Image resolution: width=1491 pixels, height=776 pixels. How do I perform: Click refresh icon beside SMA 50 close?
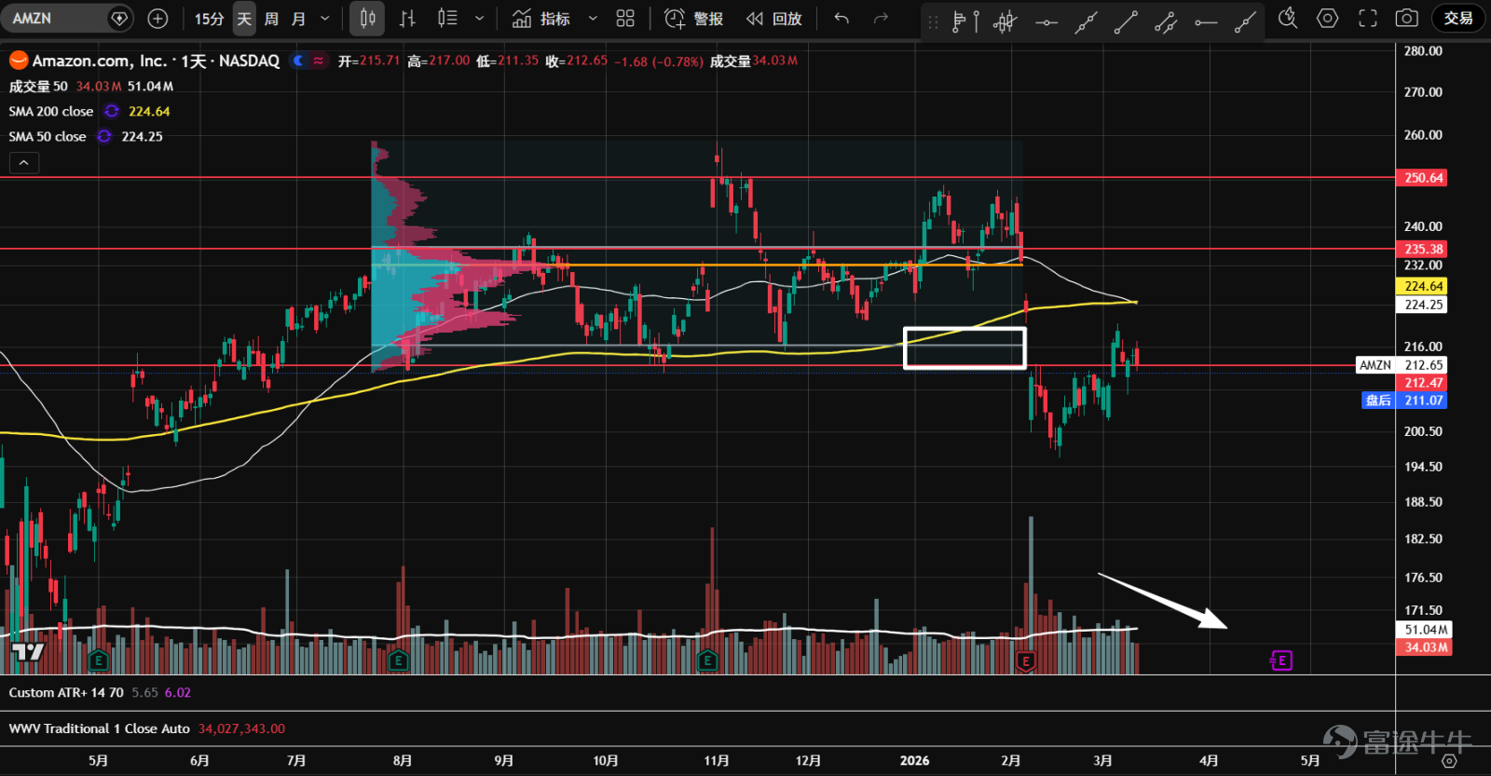[104, 136]
